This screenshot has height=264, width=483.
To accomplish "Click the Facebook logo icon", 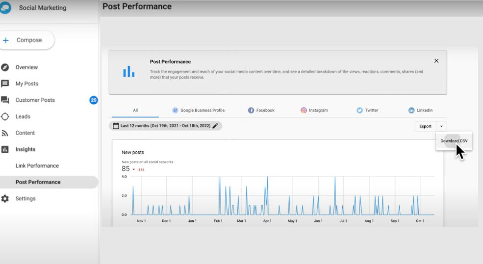I will [251, 110].
